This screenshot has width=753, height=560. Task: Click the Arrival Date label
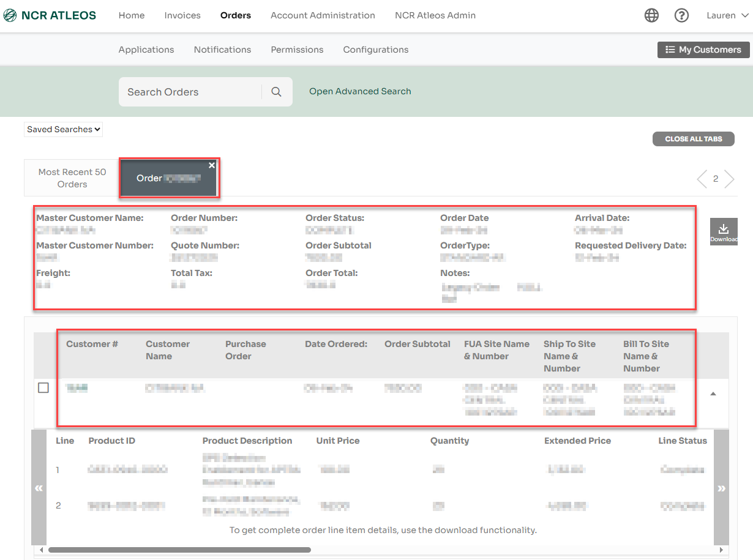[x=602, y=218]
